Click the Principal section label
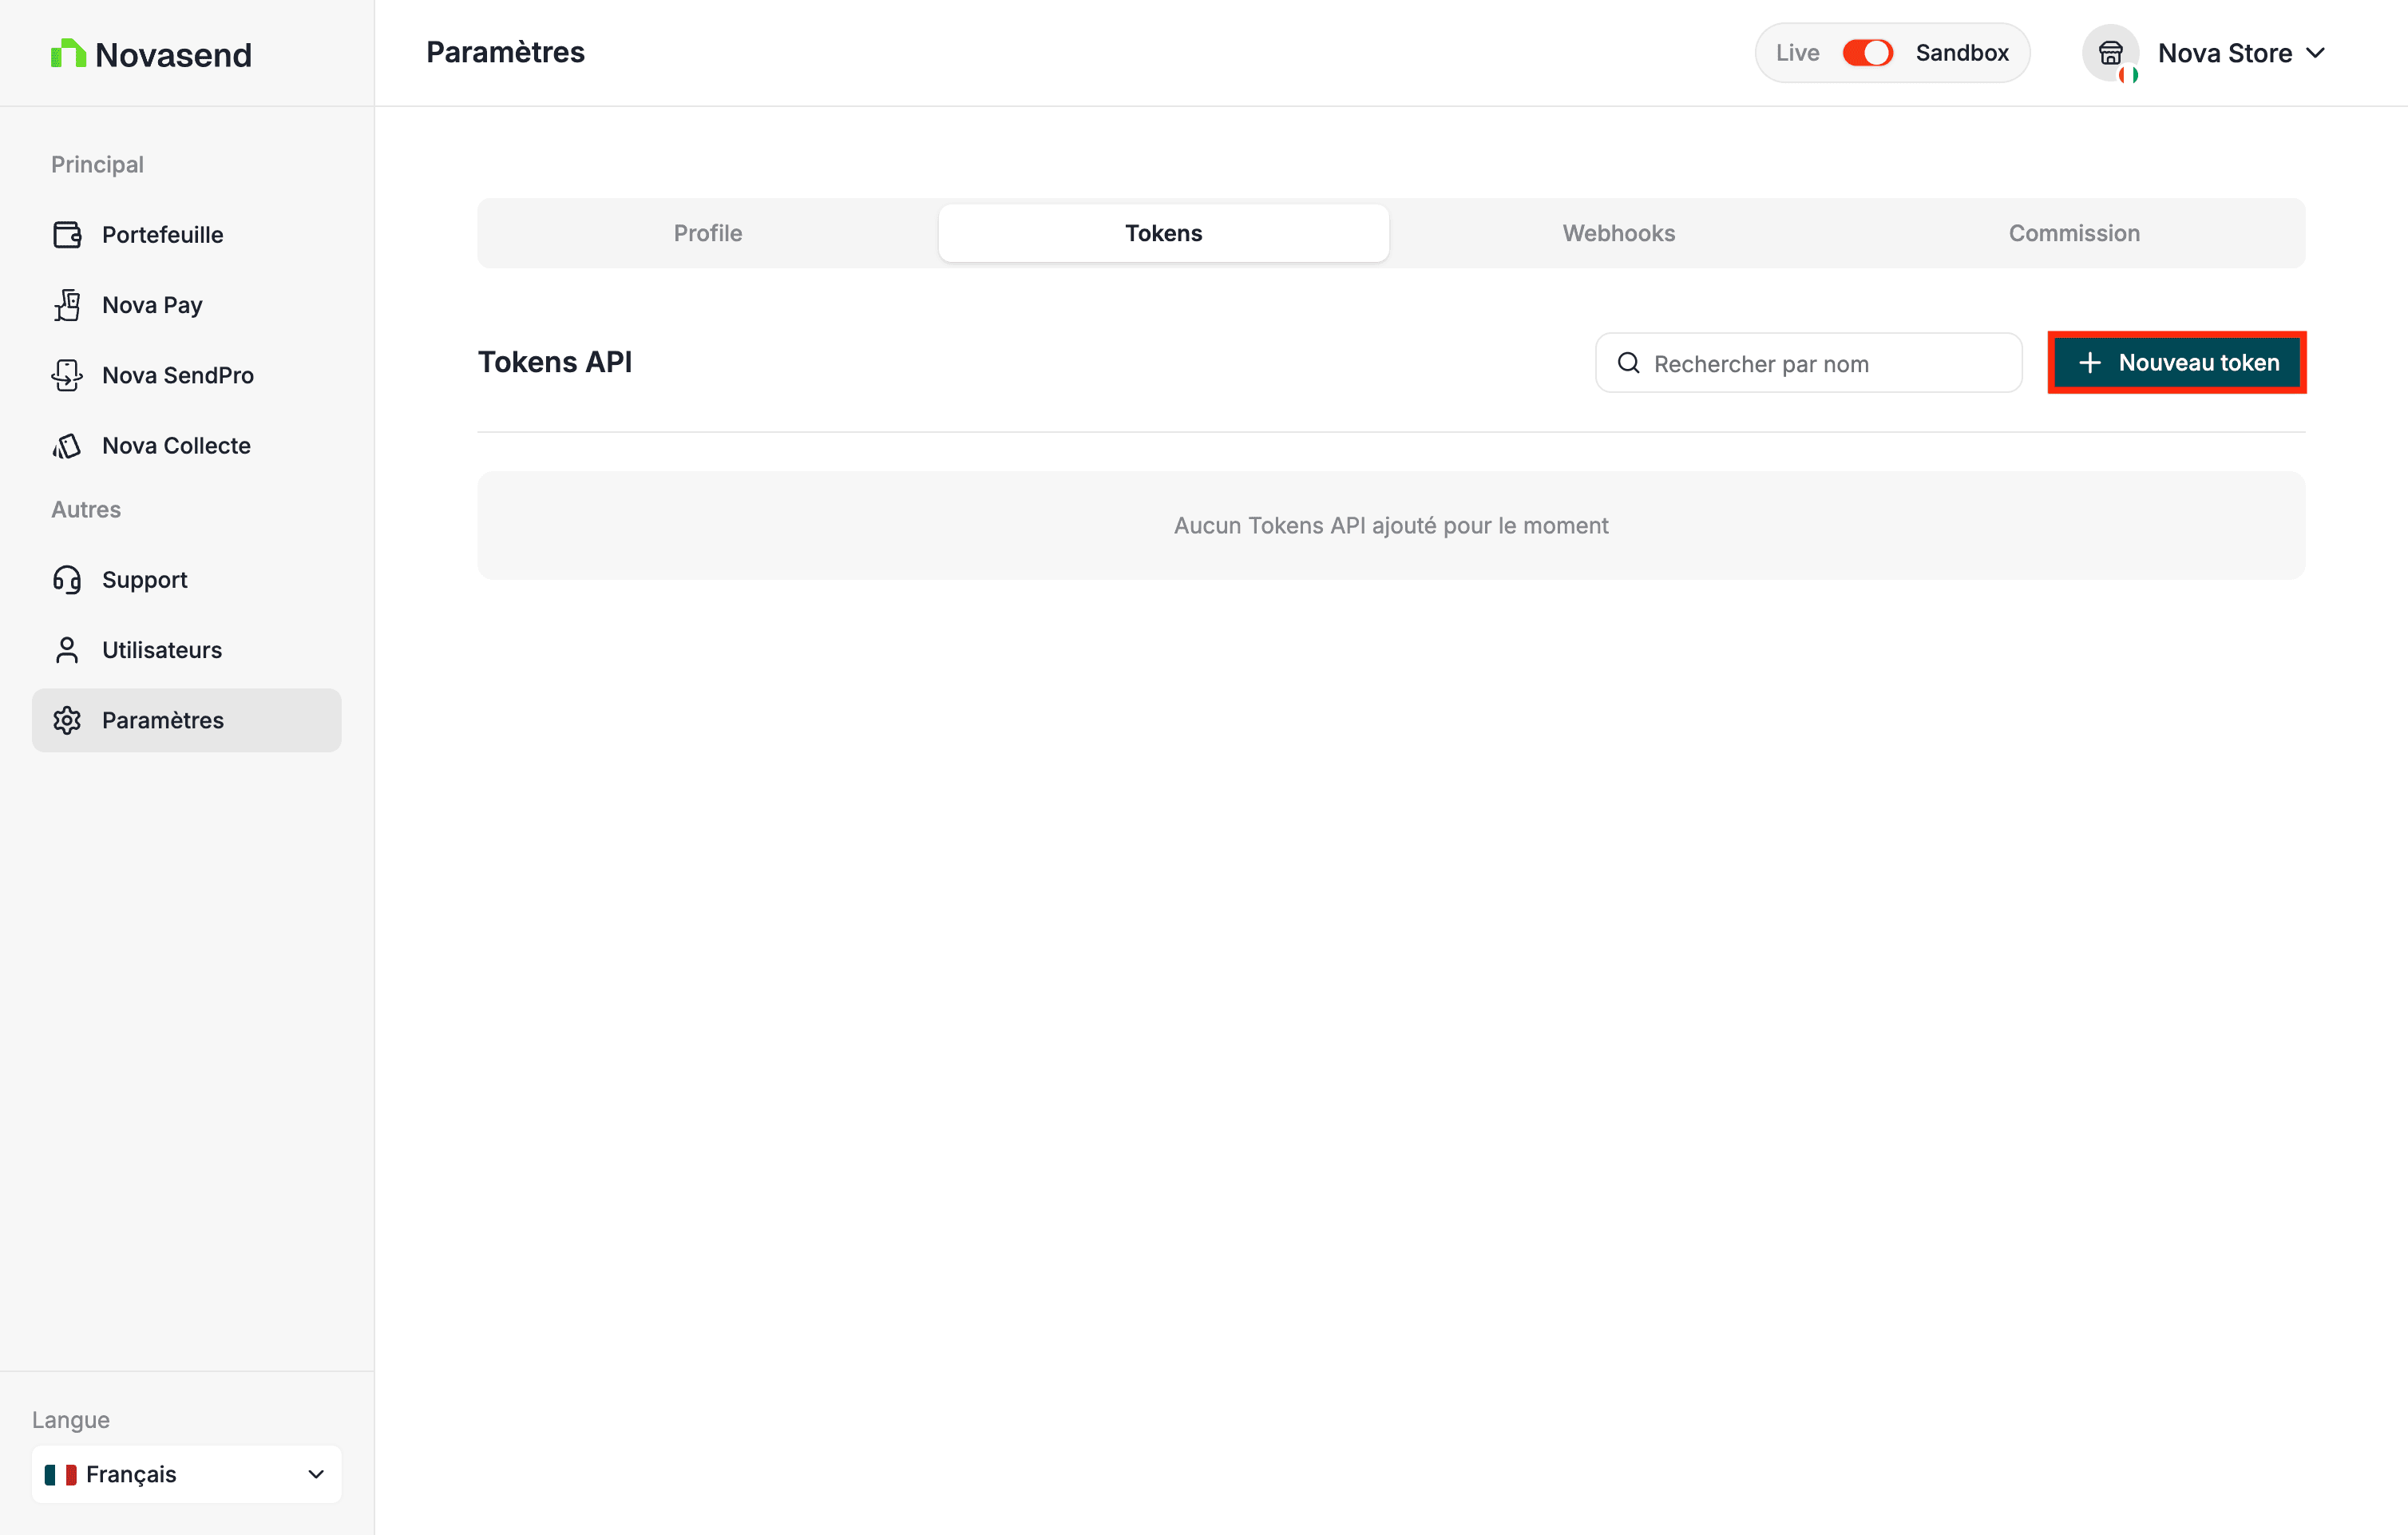2408x1535 pixels. pos(97,164)
